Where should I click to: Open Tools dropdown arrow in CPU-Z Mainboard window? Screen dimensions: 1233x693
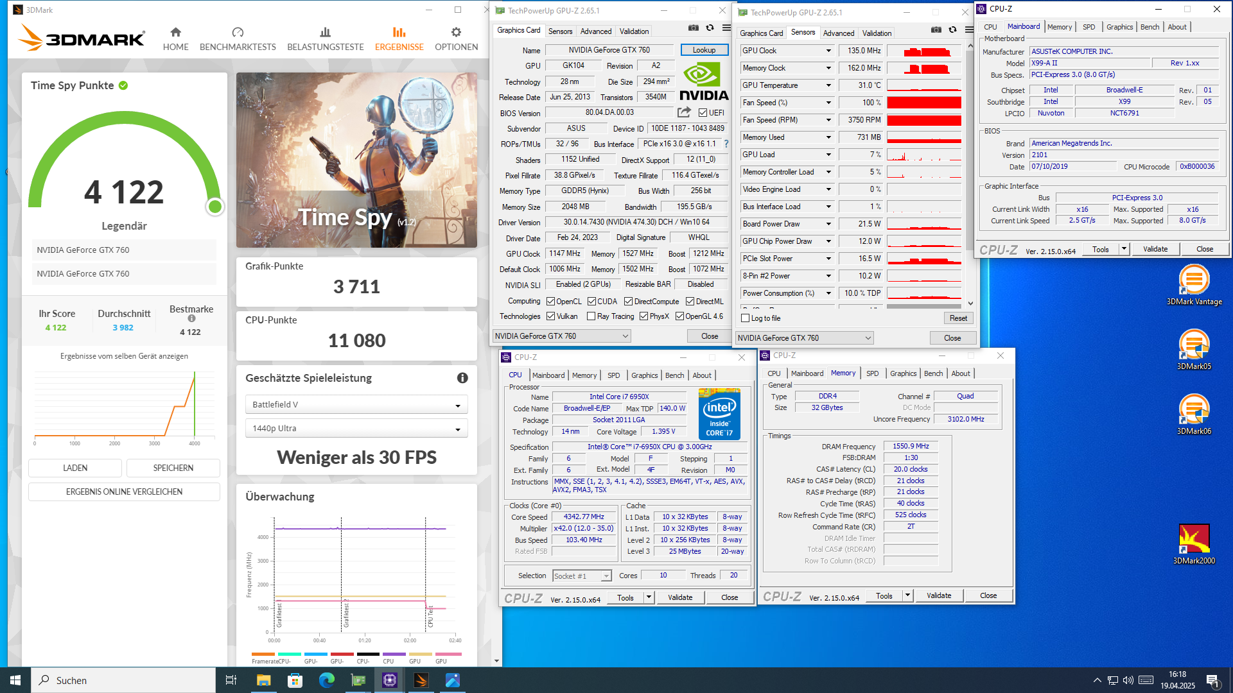[x=1124, y=249]
